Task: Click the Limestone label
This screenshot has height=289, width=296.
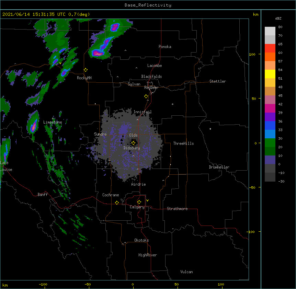Action: point(53,122)
